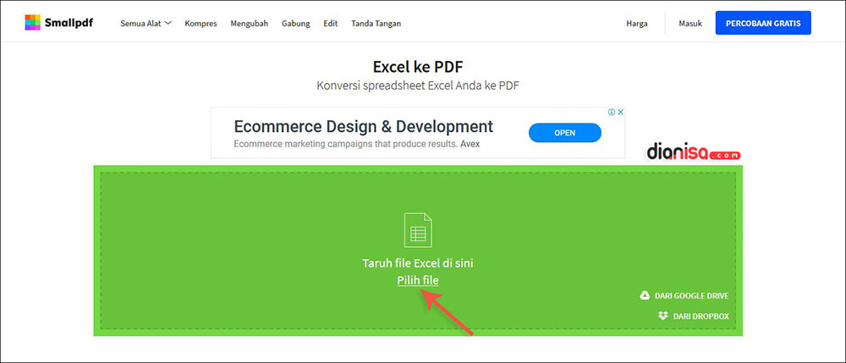Choose Tanda Tangan in the navigation bar
The width and height of the screenshot is (846, 363).
click(x=376, y=24)
